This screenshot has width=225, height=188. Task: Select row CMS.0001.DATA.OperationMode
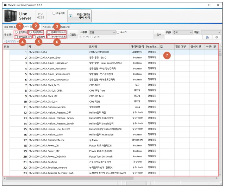(114, 140)
